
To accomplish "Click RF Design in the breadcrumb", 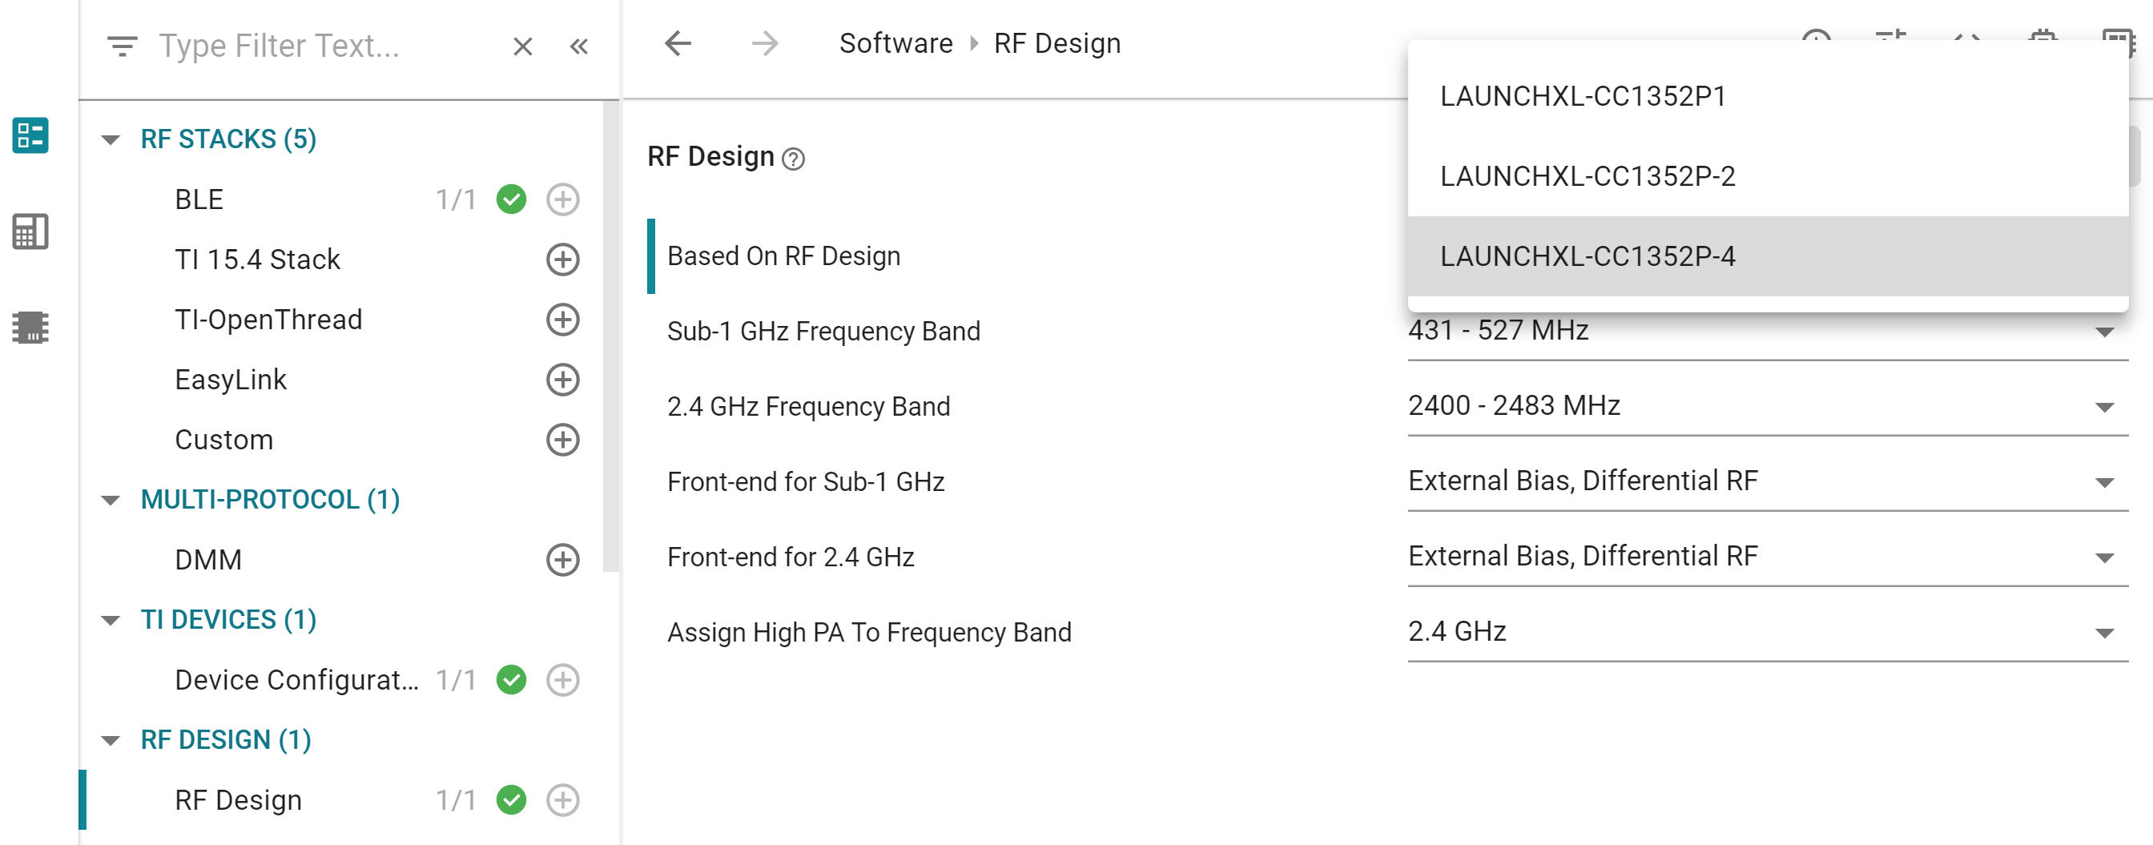I will coord(1056,43).
